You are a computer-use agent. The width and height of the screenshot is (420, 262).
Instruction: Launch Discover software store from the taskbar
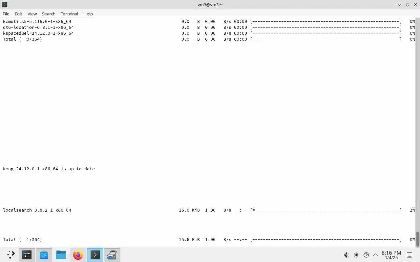pos(44,255)
